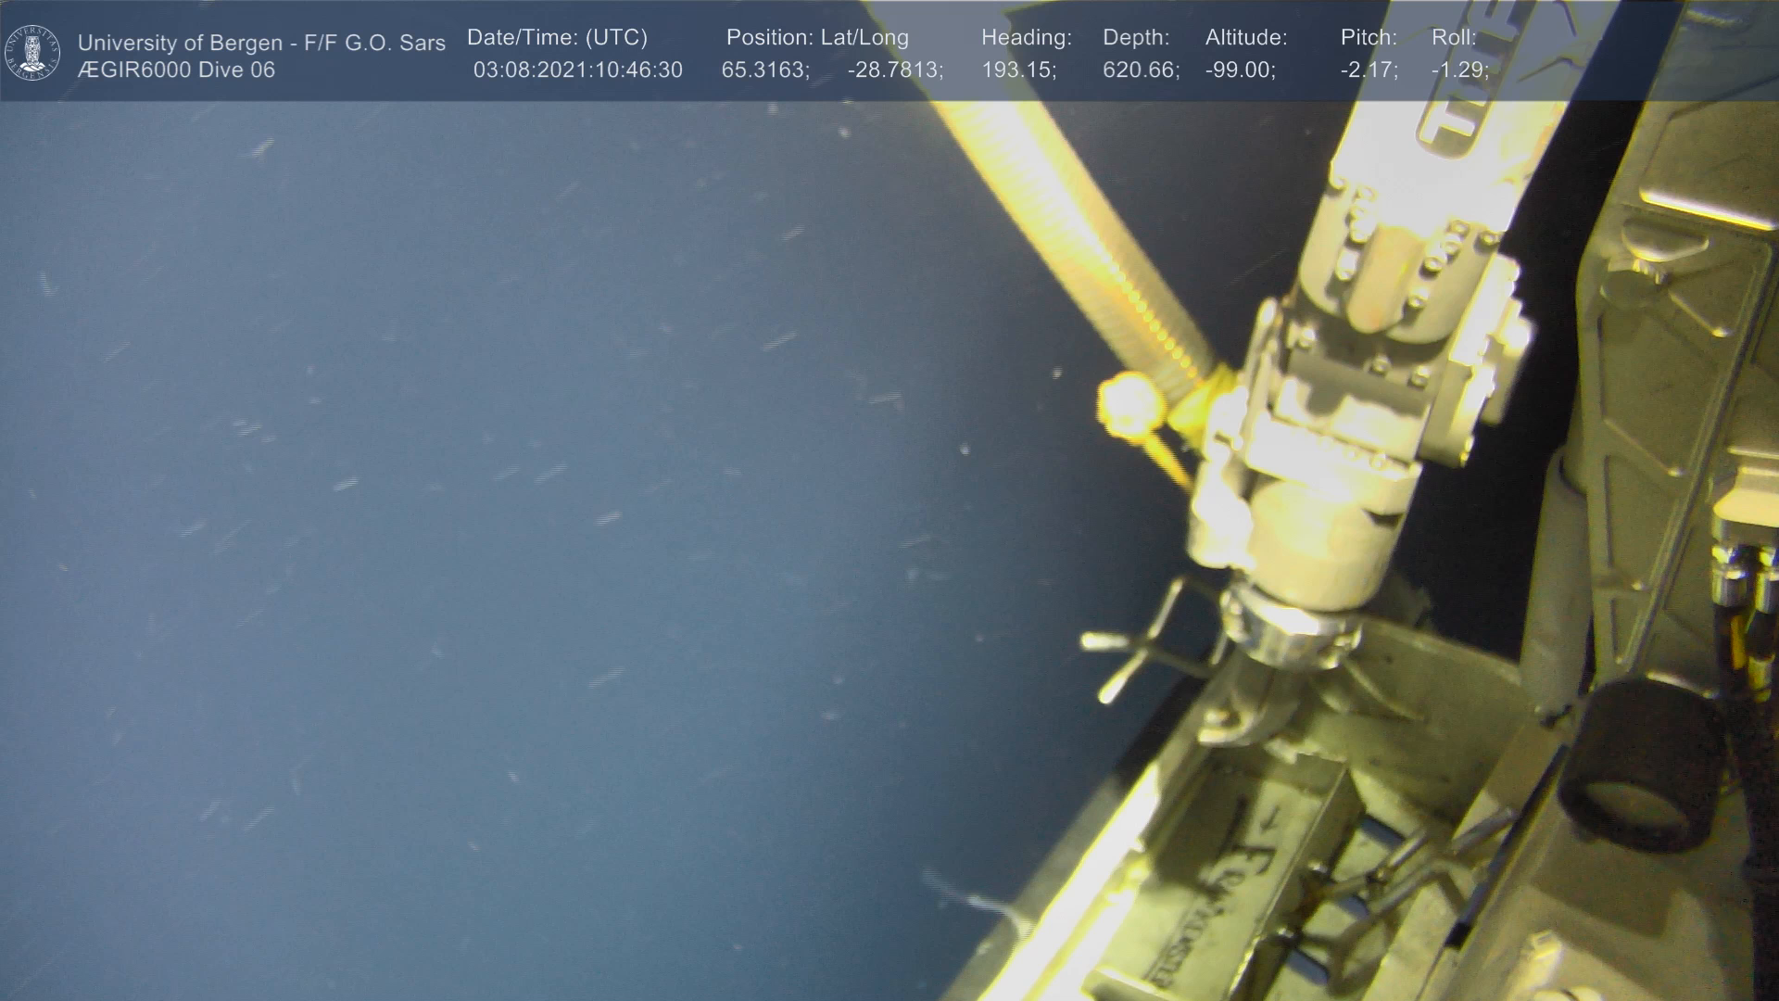Select the Altitude label
Image resolution: width=1779 pixels, height=1001 pixels.
tap(1246, 37)
